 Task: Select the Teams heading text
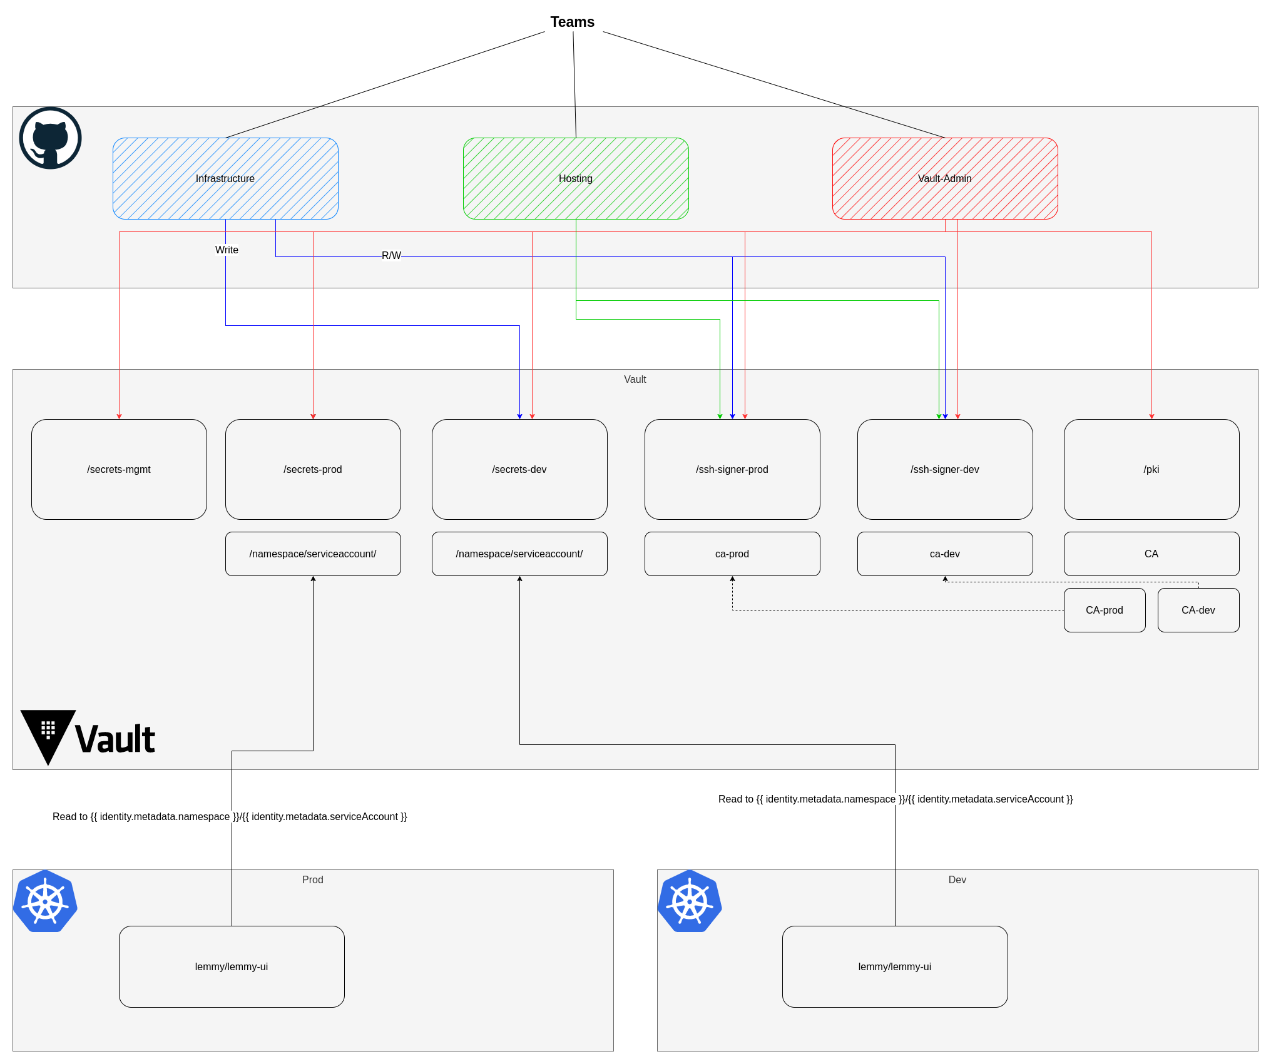point(573,22)
